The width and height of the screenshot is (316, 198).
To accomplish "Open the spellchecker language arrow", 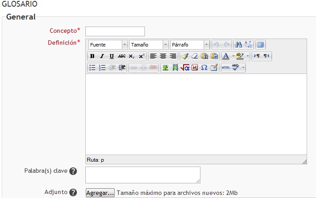I will [243, 68].
